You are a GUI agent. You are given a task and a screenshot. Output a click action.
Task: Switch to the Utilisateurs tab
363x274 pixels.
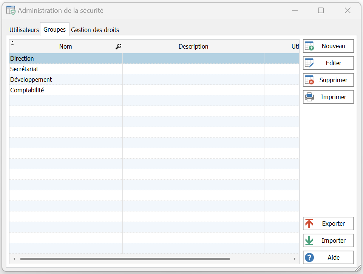(x=24, y=30)
